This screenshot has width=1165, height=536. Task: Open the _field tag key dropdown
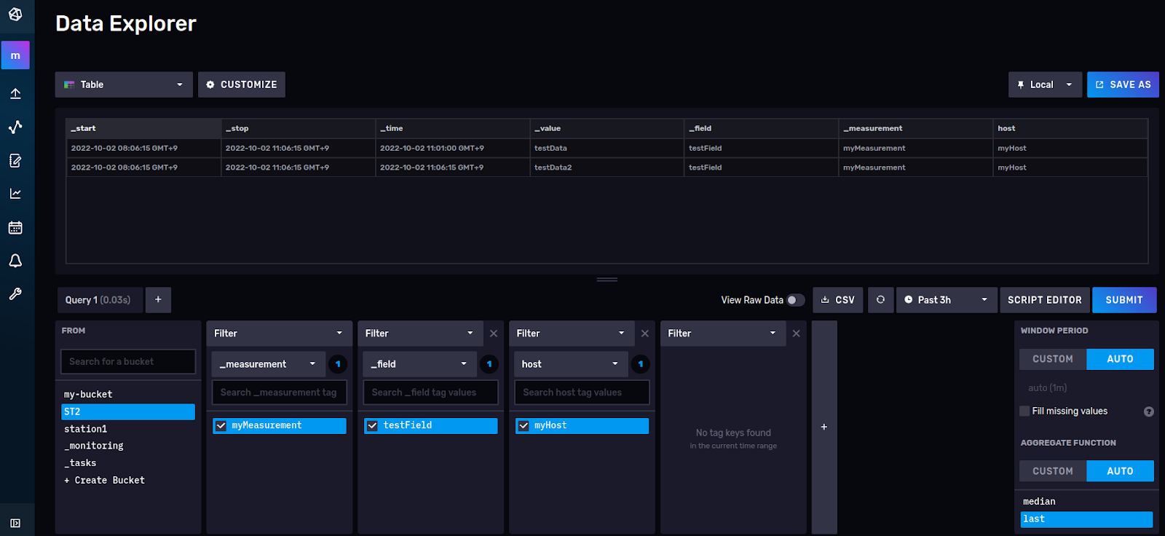coord(420,364)
